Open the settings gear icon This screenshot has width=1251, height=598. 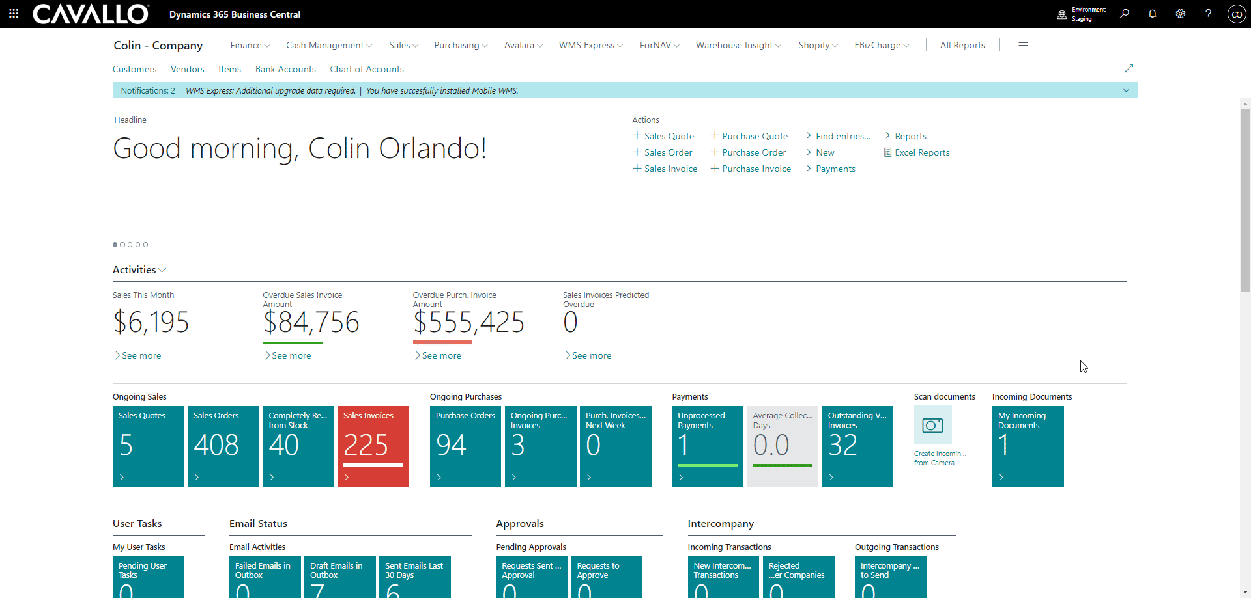tap(1180, 14)
